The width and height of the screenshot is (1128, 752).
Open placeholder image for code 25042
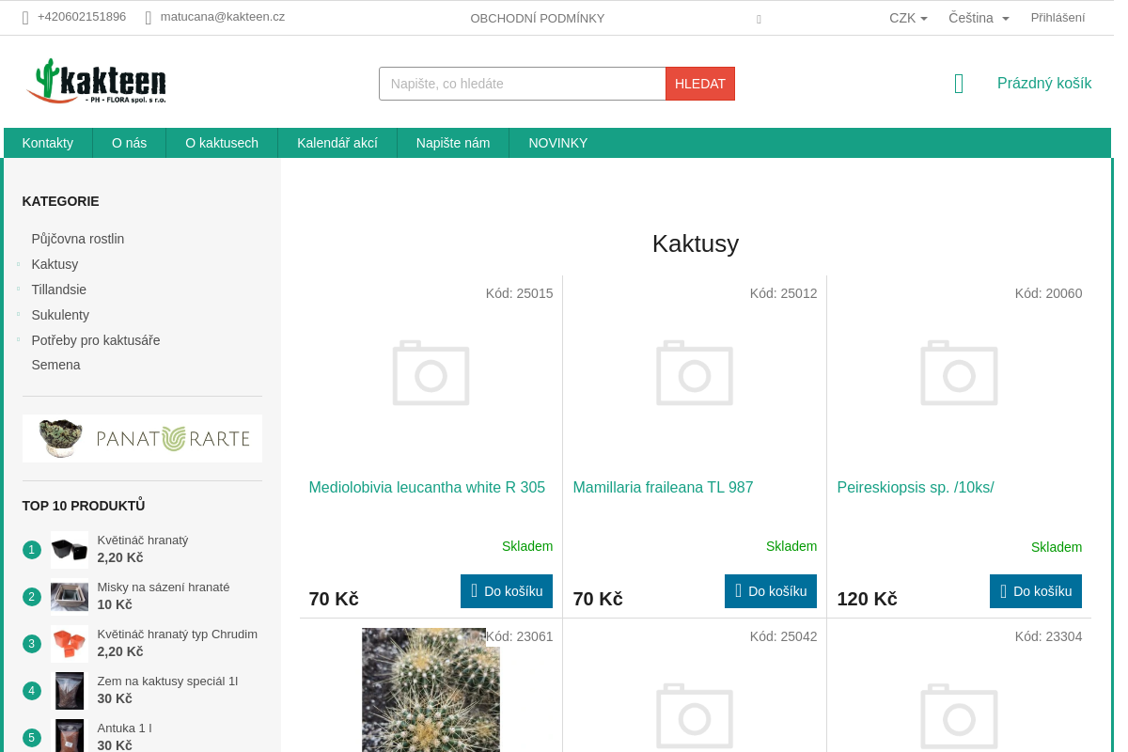click(695, 716)
